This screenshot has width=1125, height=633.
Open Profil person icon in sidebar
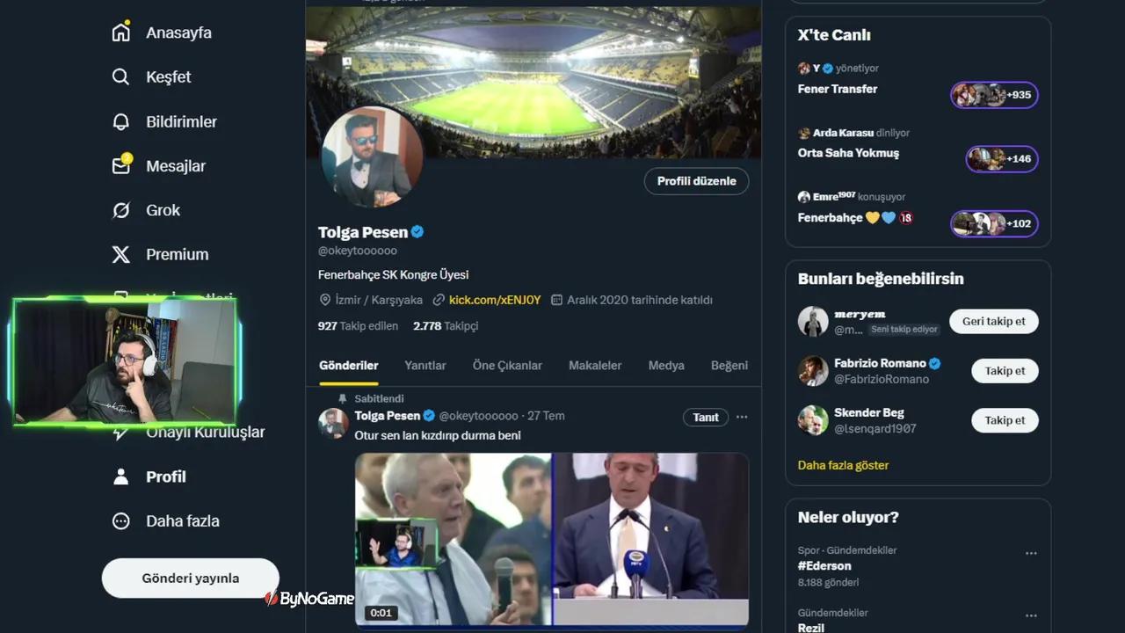coord(121,477)
